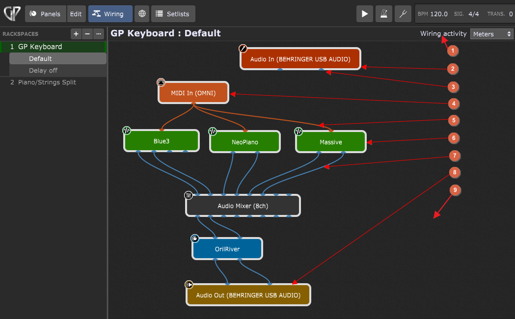Toggle the metronome icon
This screenshot has width=515, height=319.
tap(383, 14)
